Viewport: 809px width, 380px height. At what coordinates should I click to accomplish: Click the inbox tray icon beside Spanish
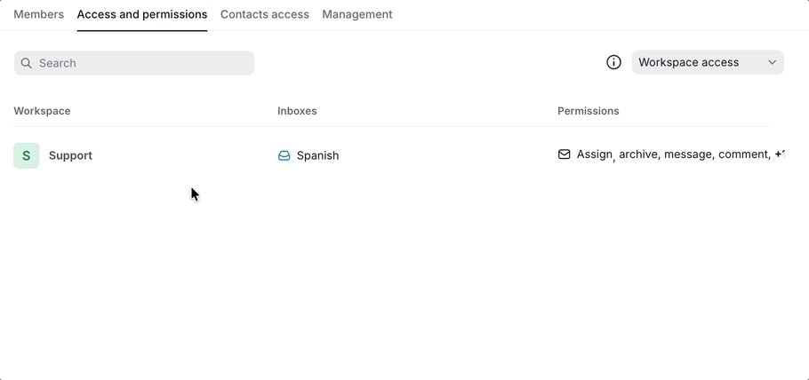[x=284, y=155]
